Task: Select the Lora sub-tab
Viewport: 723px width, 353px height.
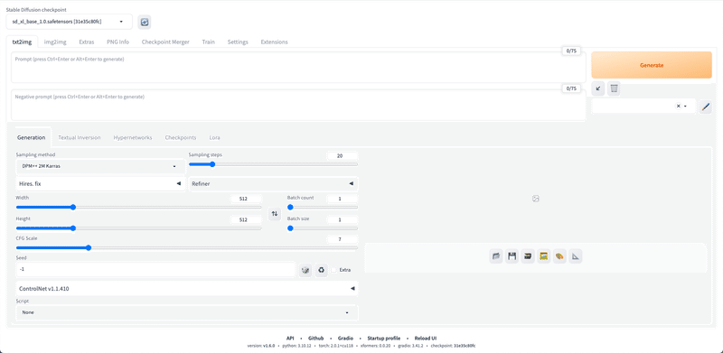Action: click(214, 138)
